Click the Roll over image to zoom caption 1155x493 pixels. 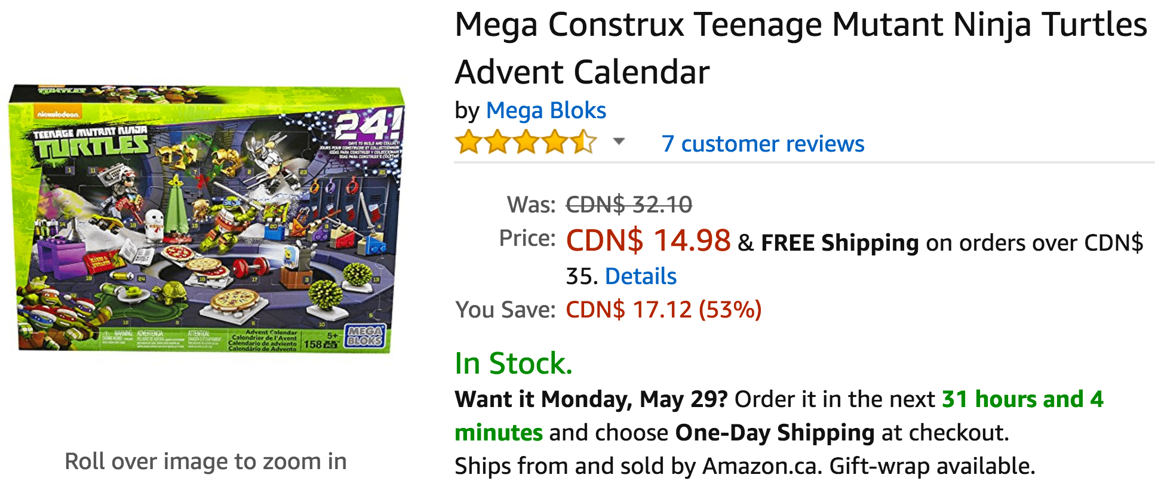(x=205, y=461)
